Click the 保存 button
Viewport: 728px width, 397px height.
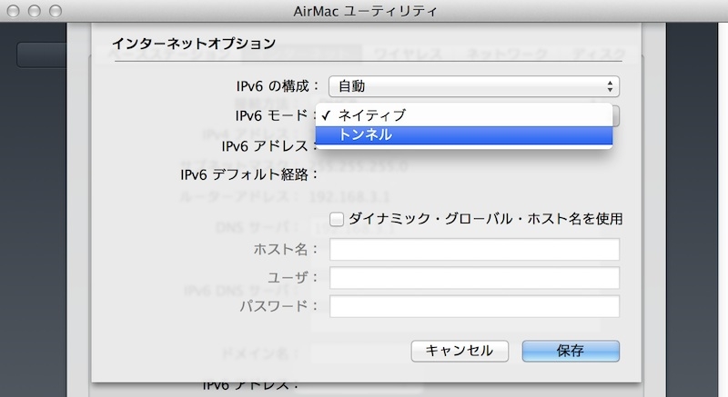571,351
